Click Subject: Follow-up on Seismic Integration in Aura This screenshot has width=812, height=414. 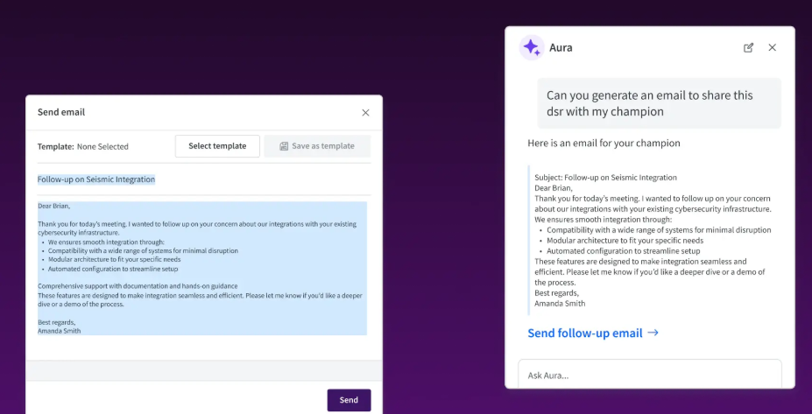(x=606, y=178)
